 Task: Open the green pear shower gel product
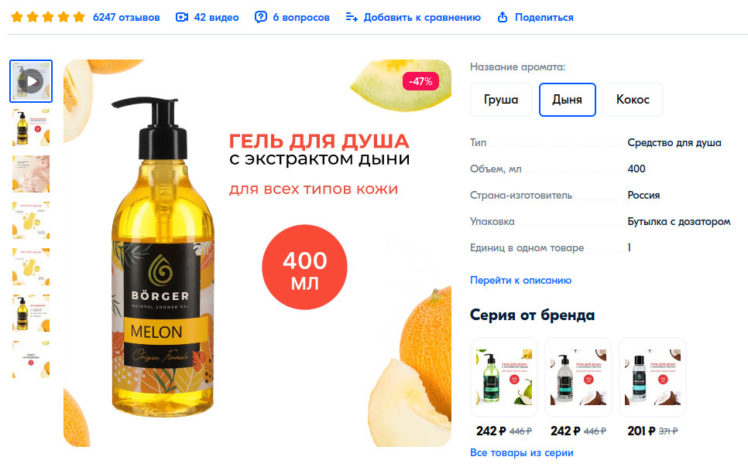(x=504, y=377)
